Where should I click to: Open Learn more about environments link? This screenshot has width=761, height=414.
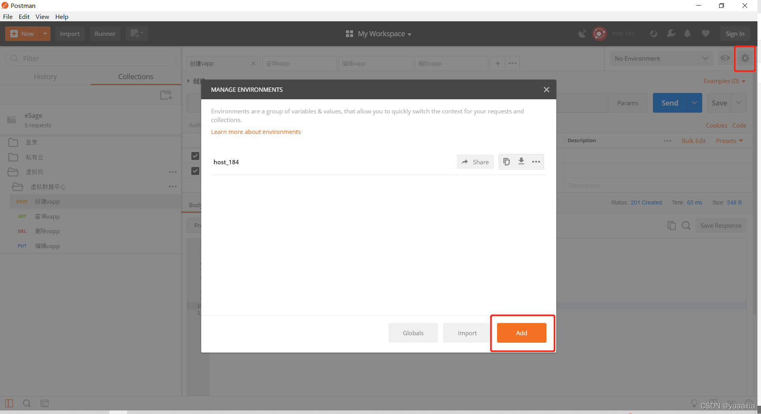[256, 132]
